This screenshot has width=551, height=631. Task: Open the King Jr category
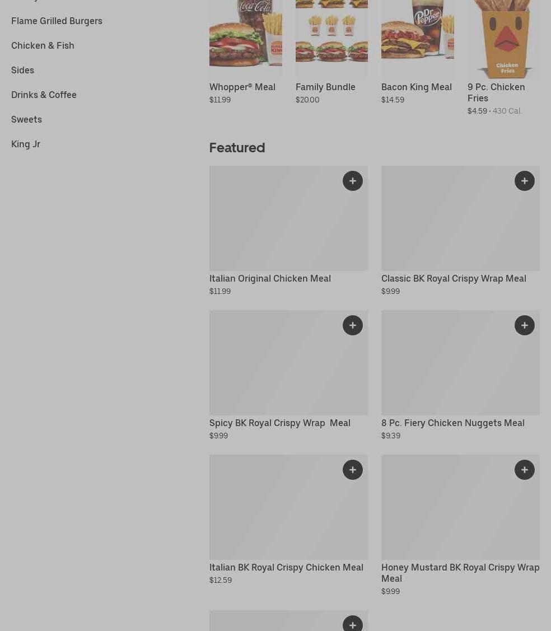[x=26, y=144]
